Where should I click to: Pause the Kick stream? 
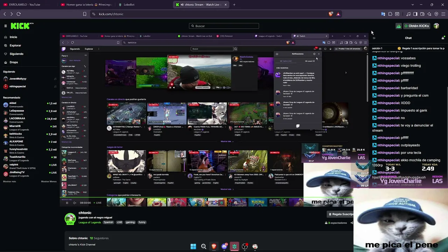pyautogui.click(x=67, y=203)
